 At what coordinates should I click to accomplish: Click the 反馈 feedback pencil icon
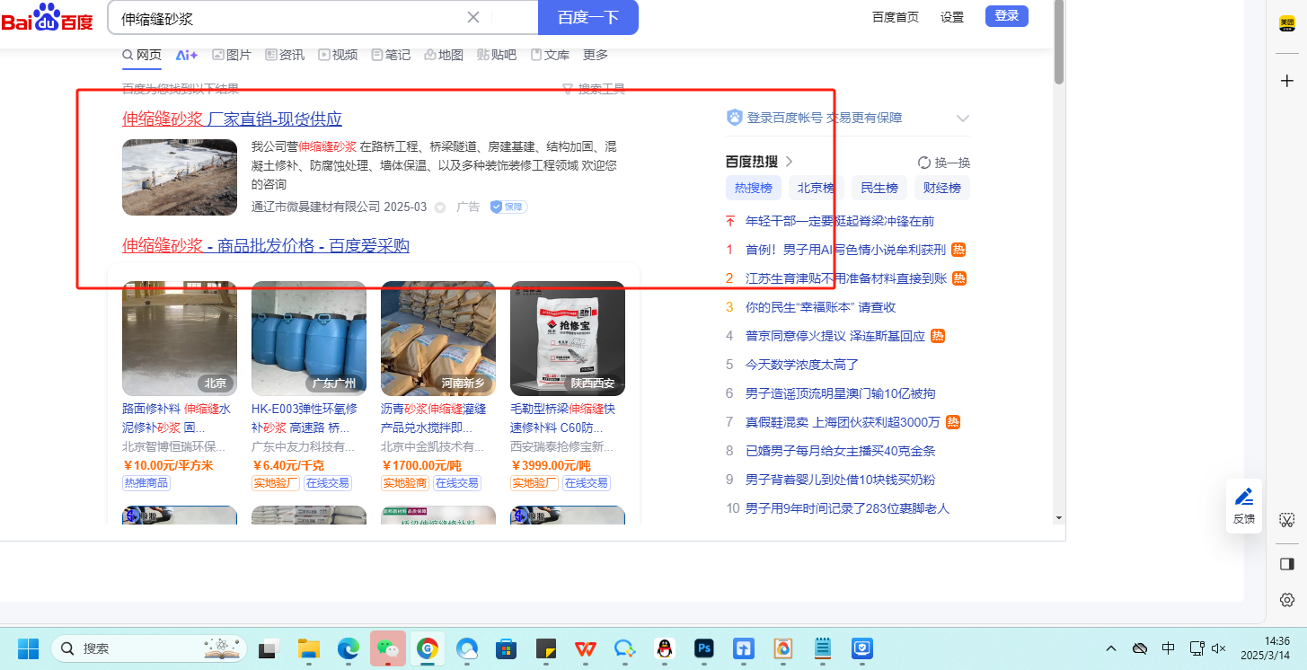(1243, 498)
